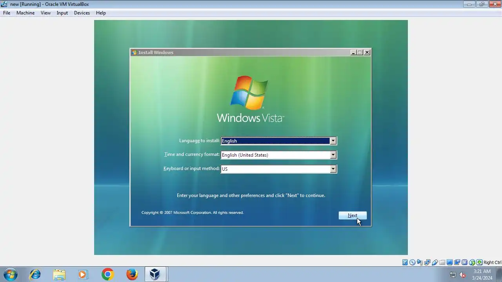Screen dimensions: 502x282
Task: Minimize the Install Windows dialog
Action: coord(353,52)
